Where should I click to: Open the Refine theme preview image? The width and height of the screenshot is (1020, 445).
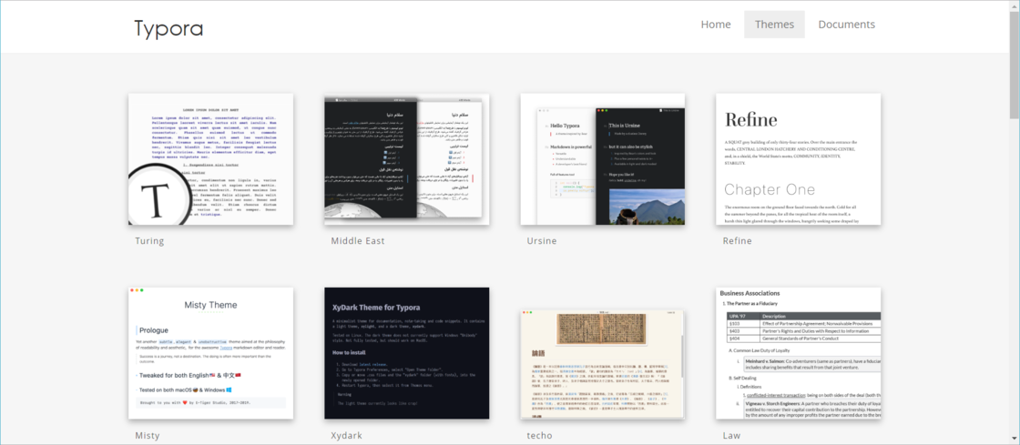click(x=798, y=159)
